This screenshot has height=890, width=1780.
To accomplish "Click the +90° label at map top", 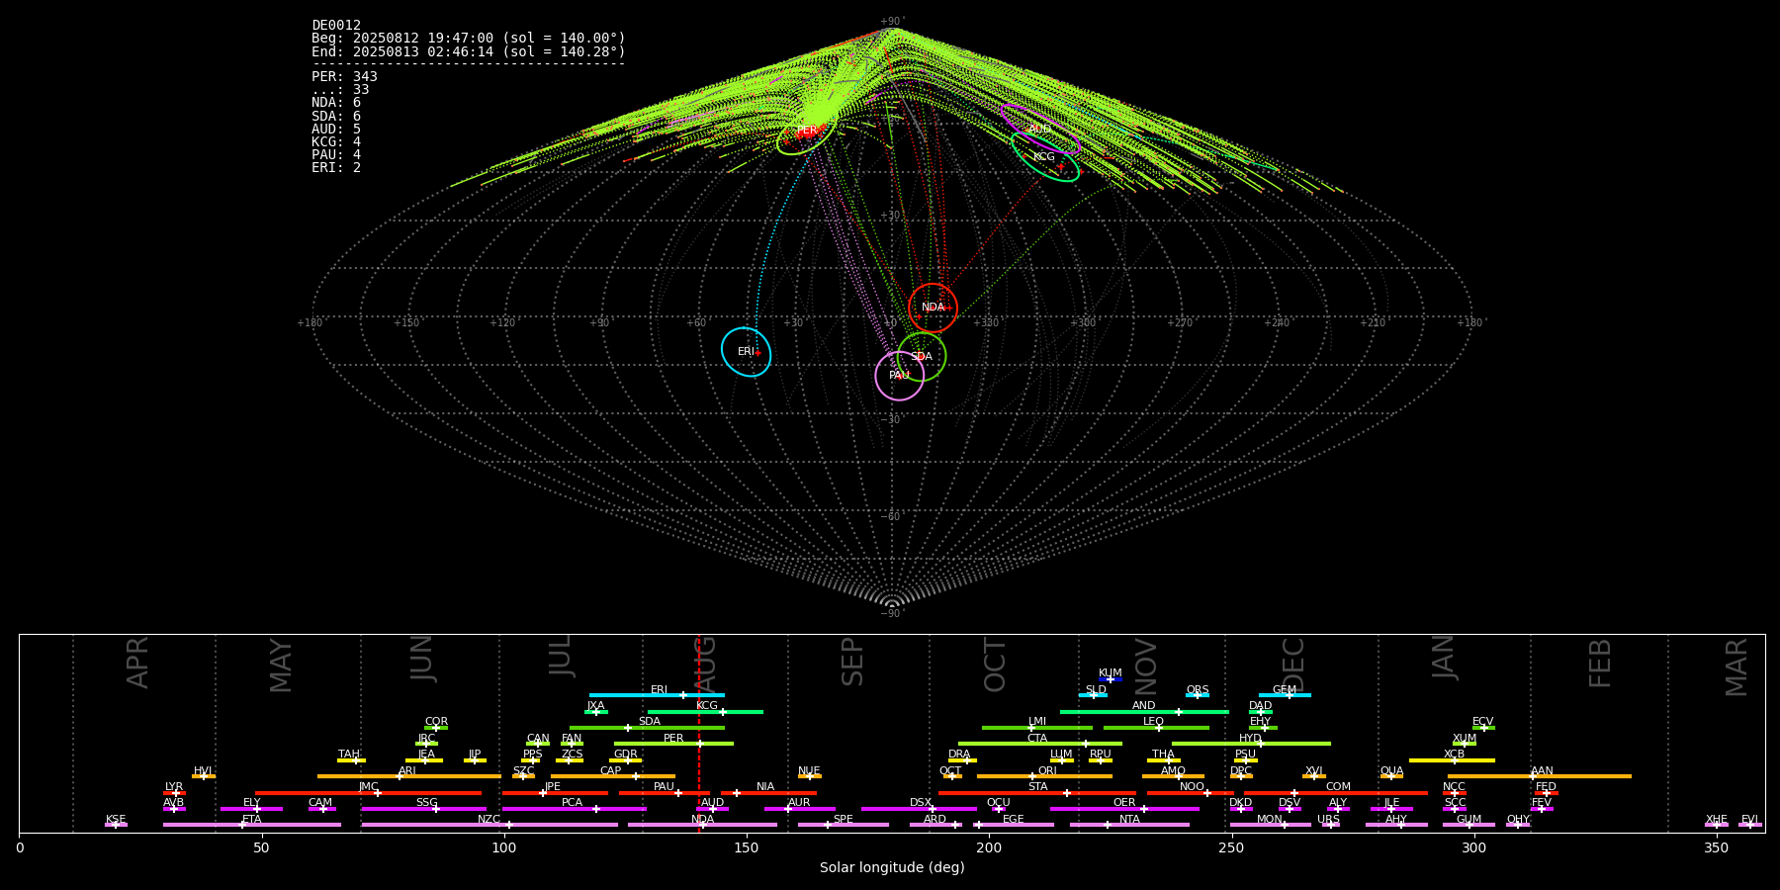I will coord(892,22).
